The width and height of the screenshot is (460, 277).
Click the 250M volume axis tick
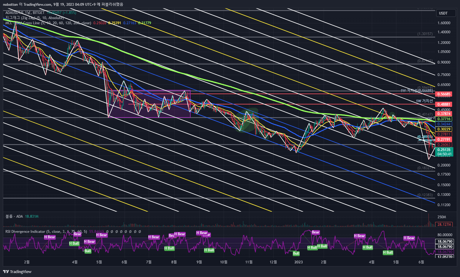coord(442,217)
